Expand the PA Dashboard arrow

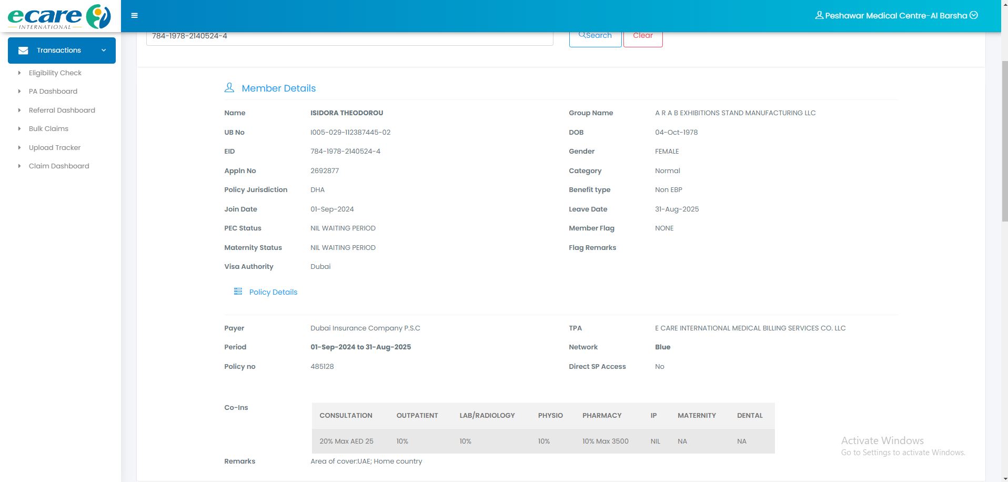point(19,92)
